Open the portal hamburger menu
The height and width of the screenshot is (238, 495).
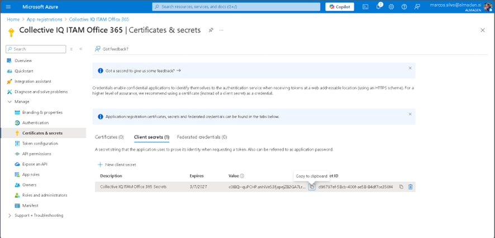[8, 7]
